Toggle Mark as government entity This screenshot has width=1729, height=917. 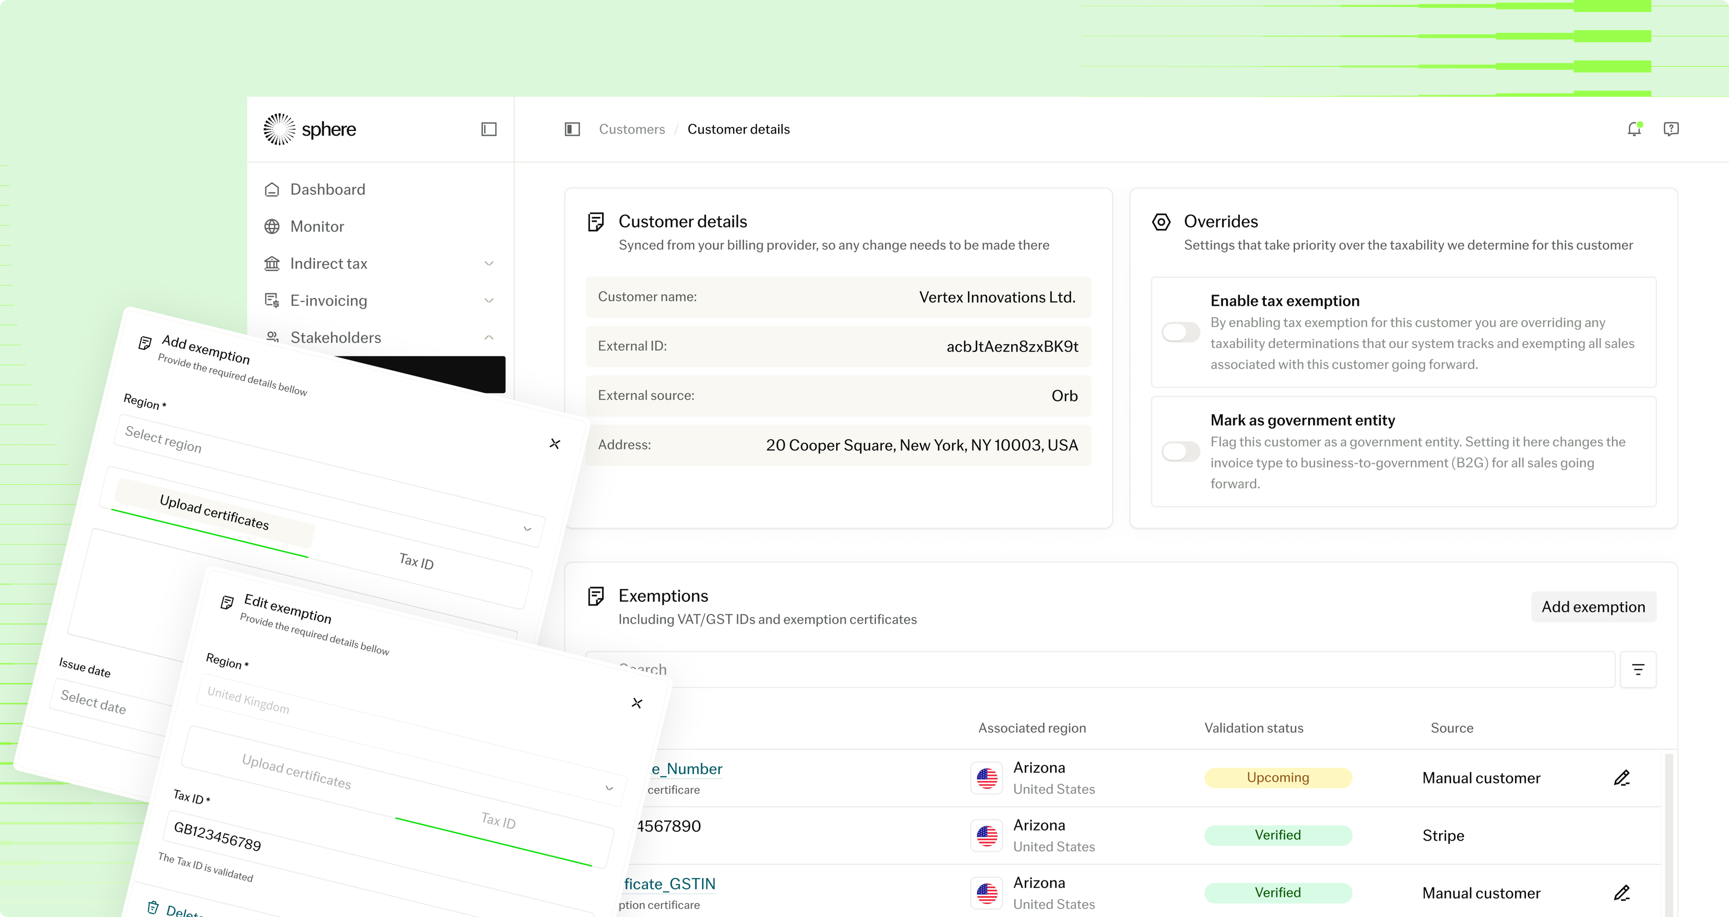coord(1181,451)
